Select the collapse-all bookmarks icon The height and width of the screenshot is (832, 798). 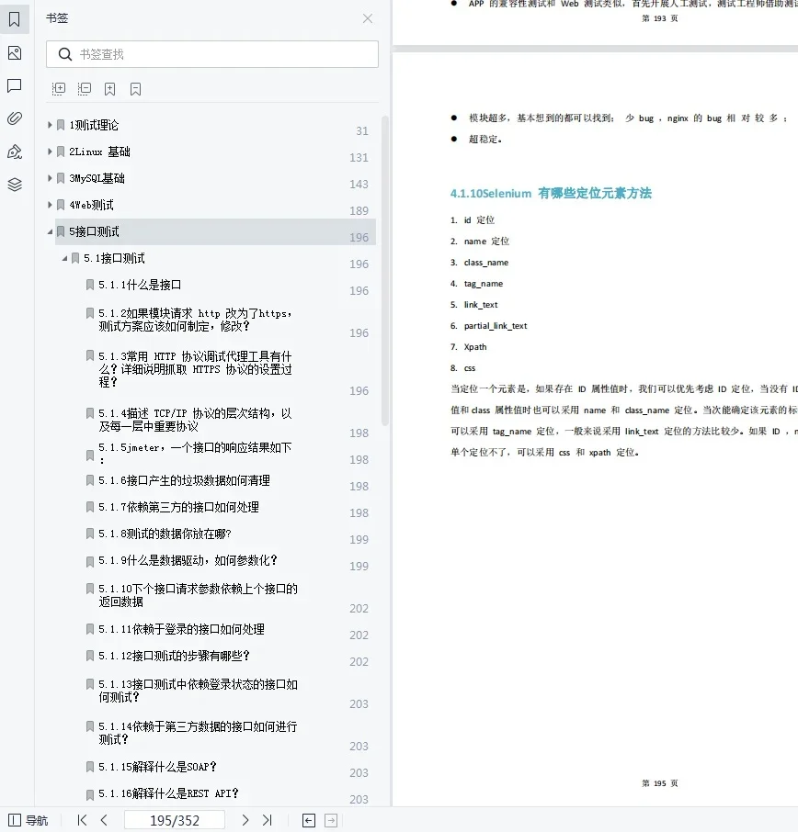click(84, 88)
